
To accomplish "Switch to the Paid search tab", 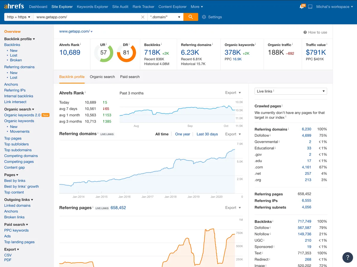I will click(x=130, y=77).
